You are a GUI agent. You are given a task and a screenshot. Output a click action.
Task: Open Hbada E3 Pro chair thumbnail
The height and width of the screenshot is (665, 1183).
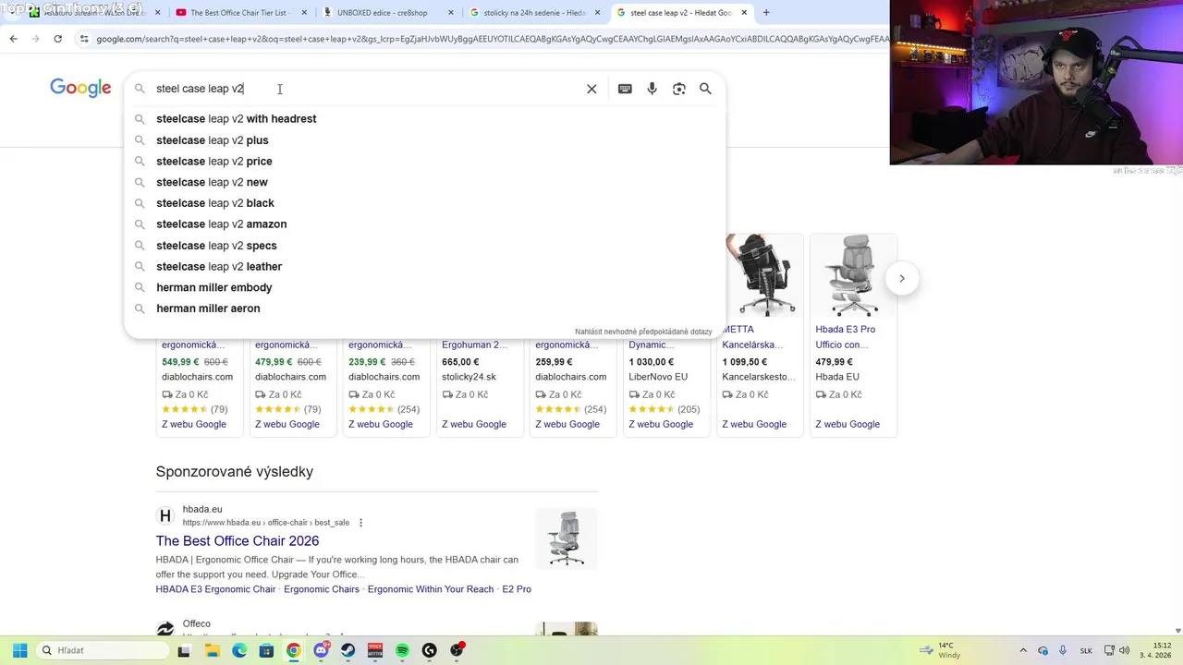853,275
